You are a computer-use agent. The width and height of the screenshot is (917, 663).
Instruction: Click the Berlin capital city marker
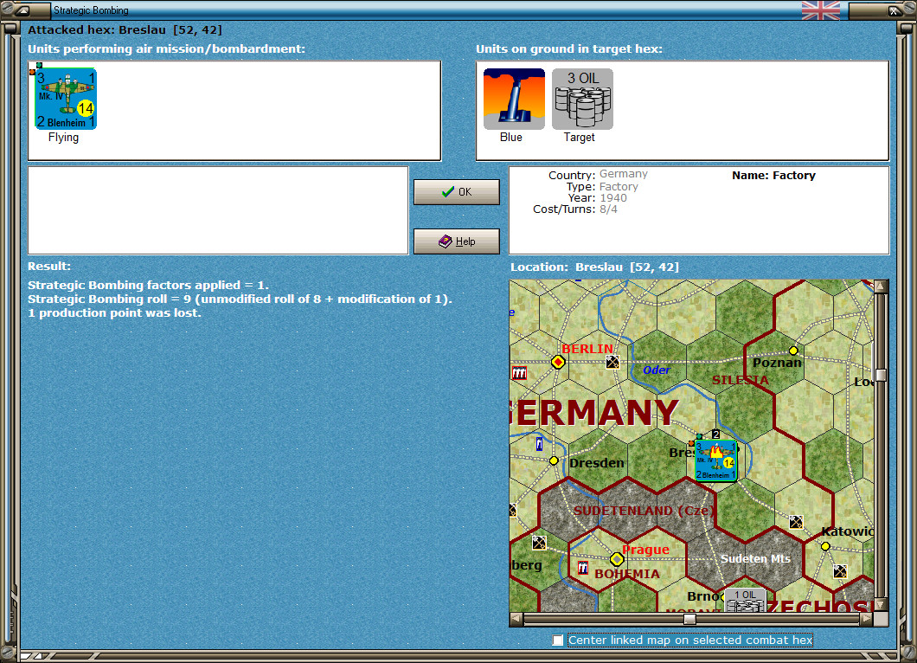click(558, 362)
